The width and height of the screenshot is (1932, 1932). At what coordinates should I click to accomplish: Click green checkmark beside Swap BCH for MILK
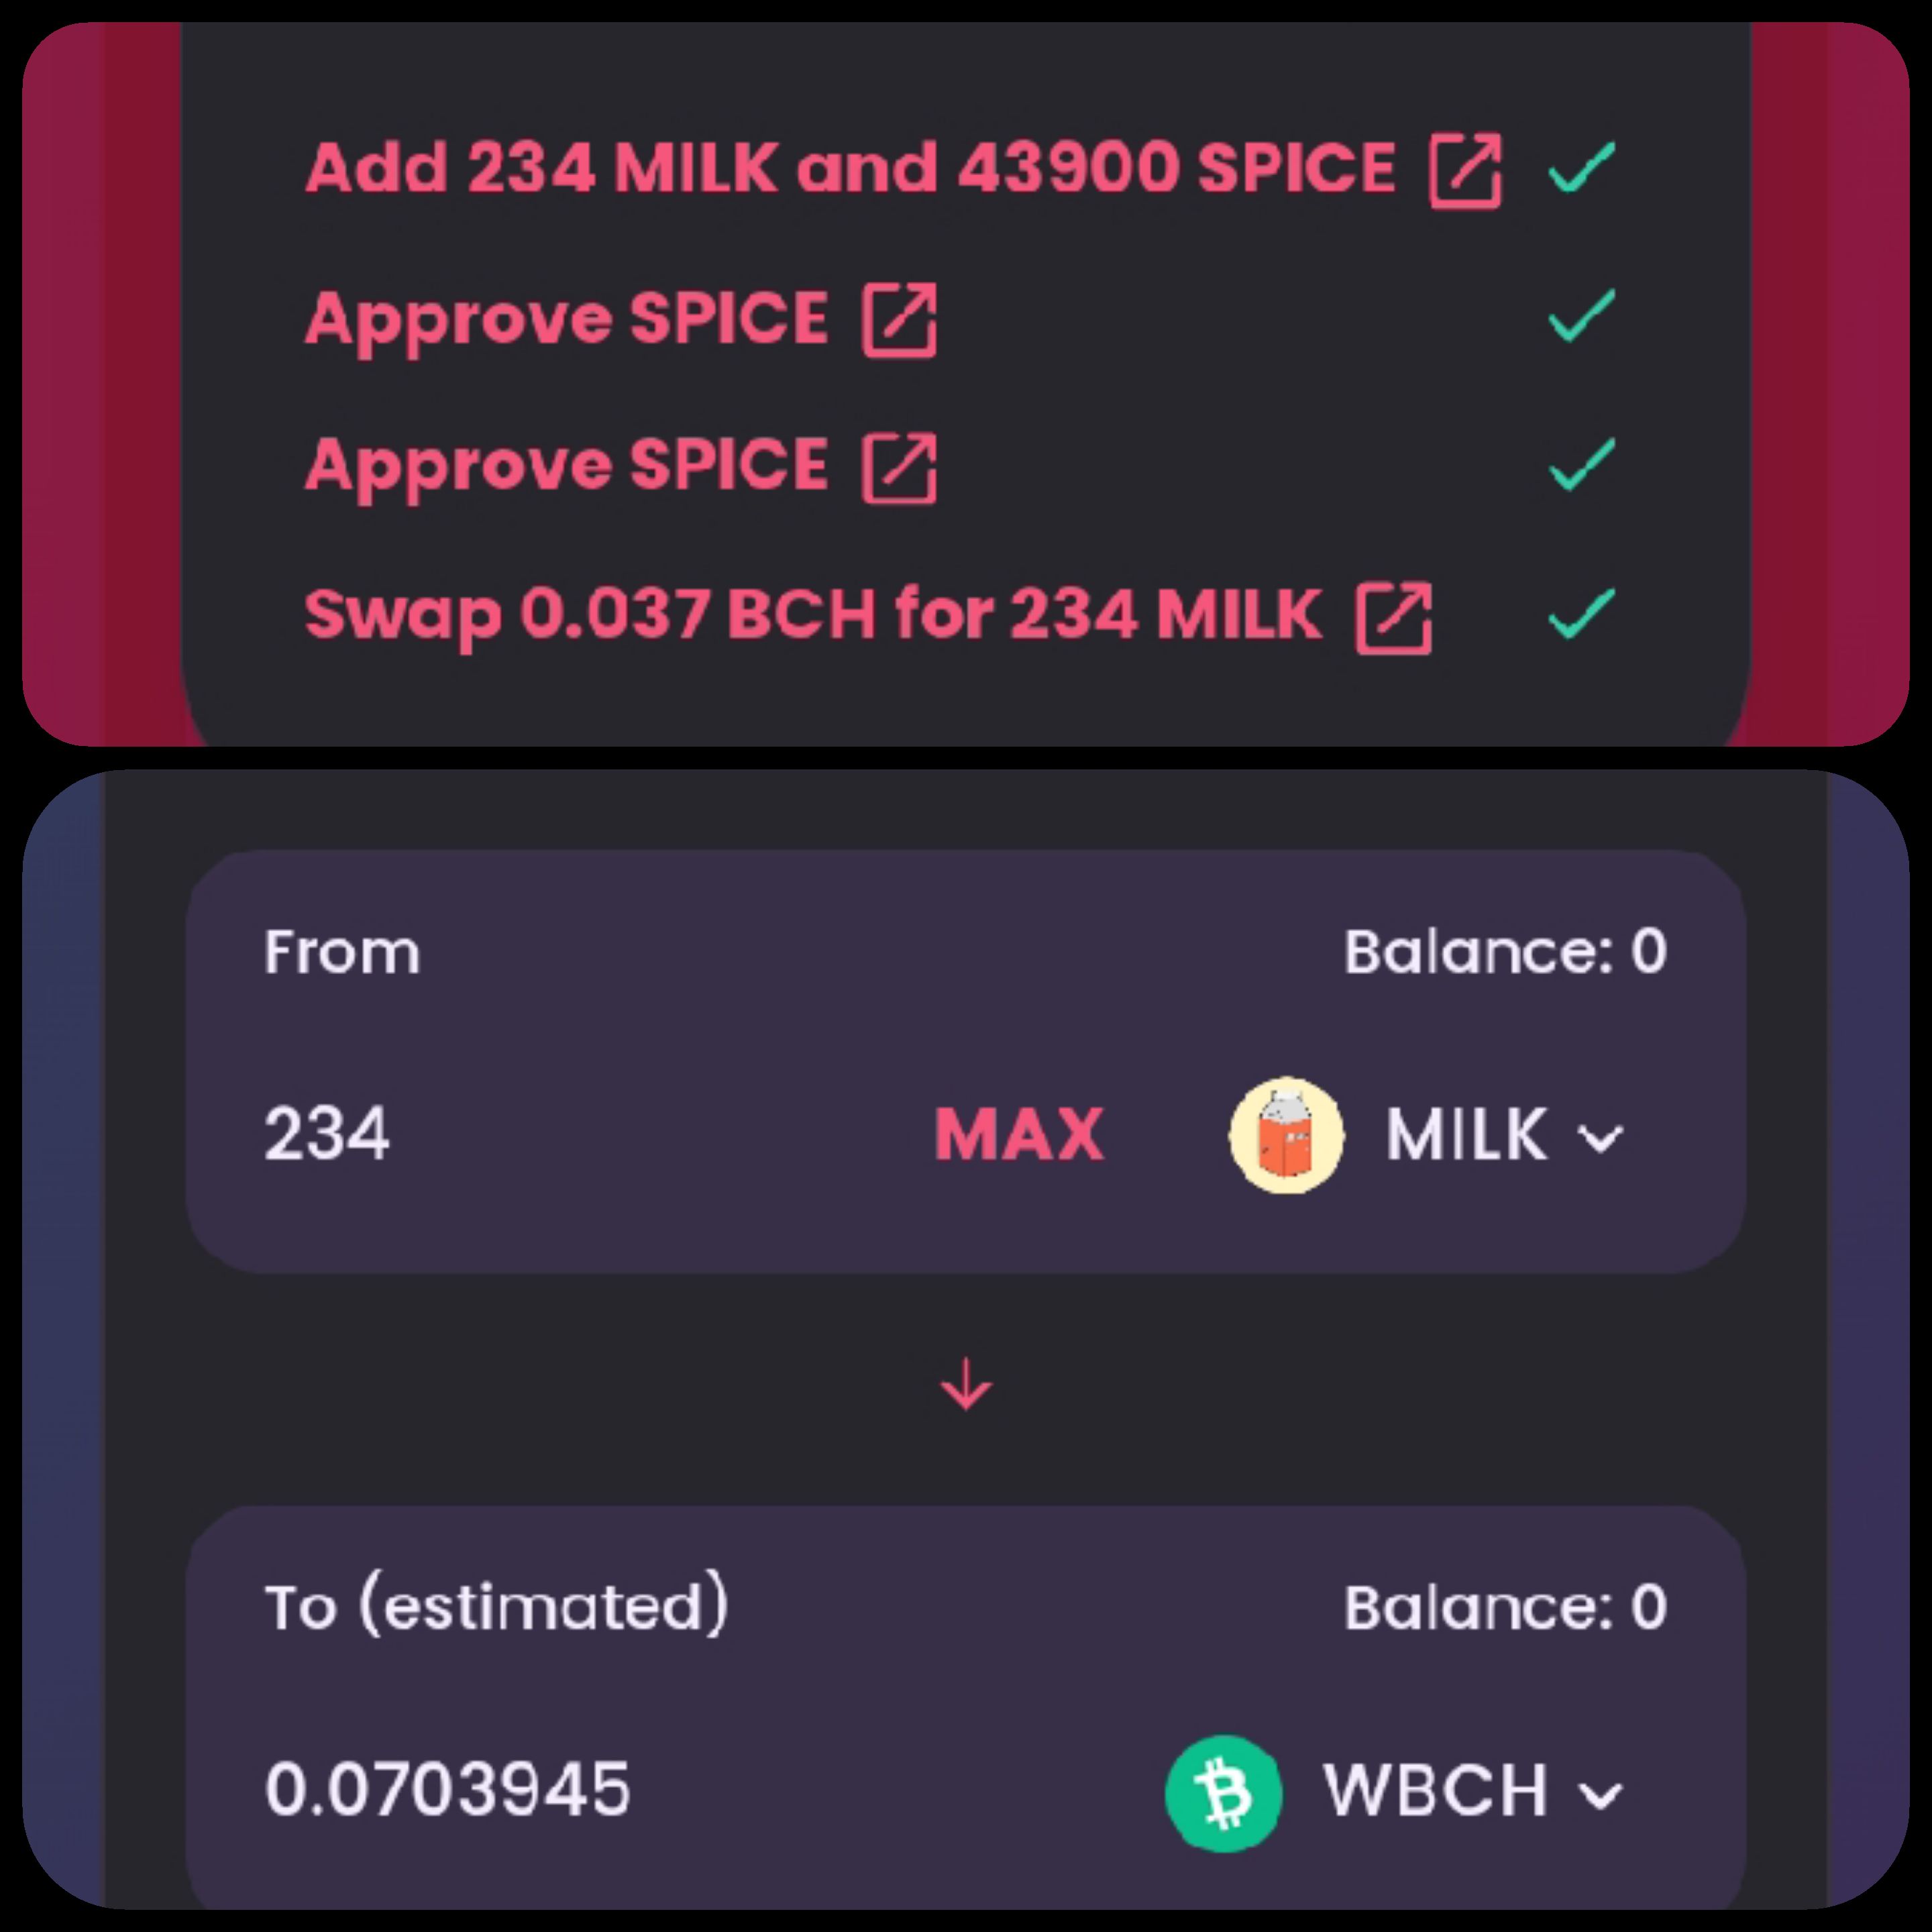click(x=1582, y=612)
